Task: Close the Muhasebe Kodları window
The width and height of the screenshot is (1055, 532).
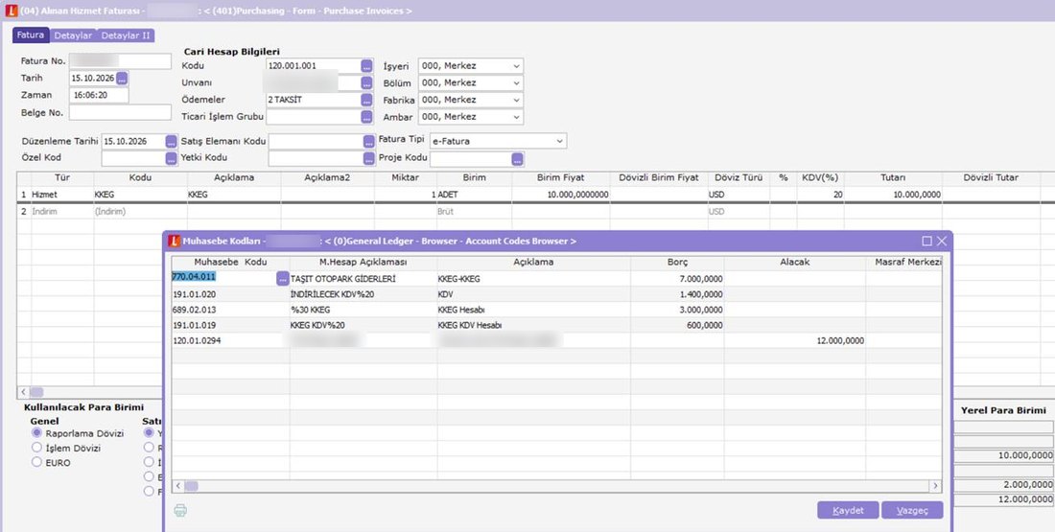Action: point(941,241)
